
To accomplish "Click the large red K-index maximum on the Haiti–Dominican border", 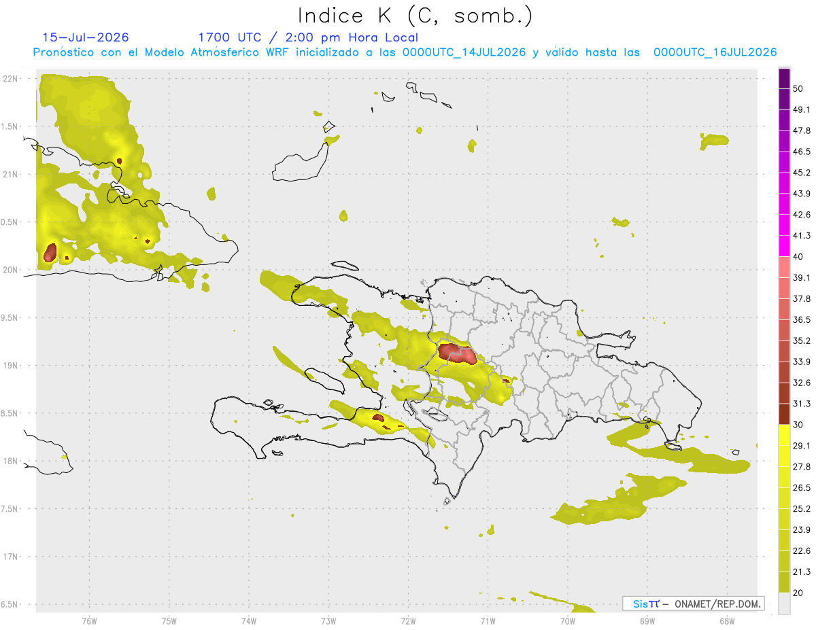I will pyautogui.click(x=456, y=353).
